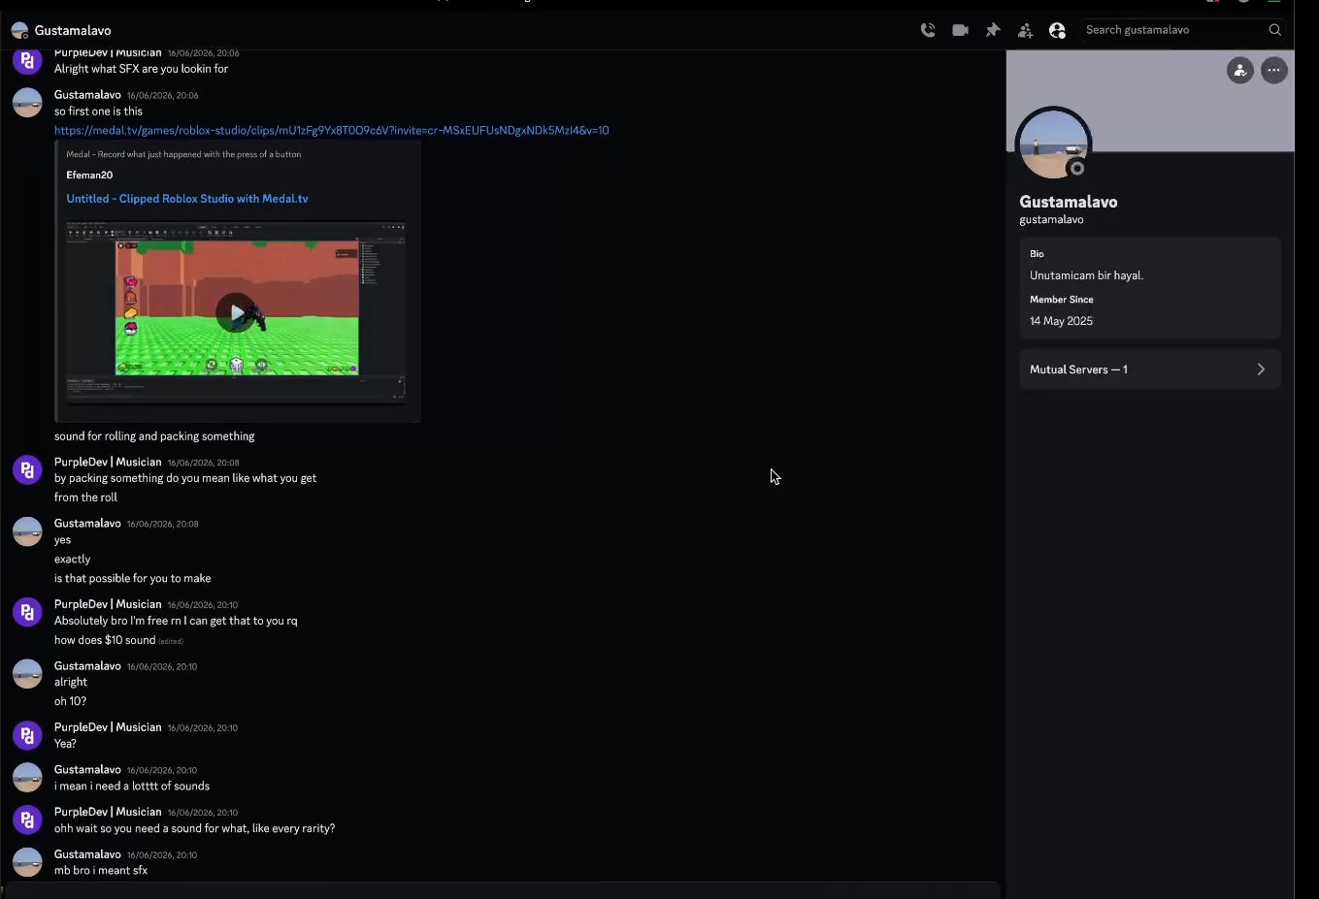Click the Gustamalavo username above the 'yes' message

pyautogui.click(x=87, y=524)
